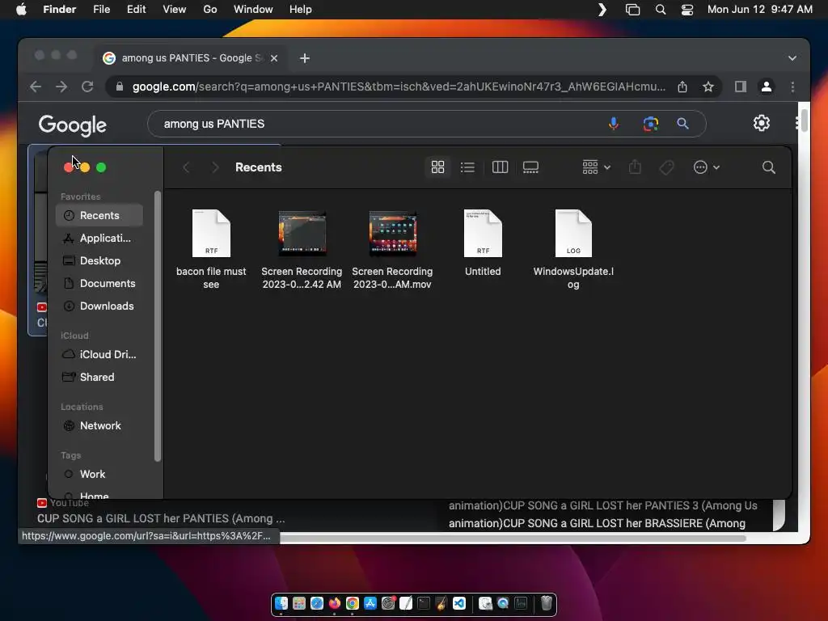Image resolution: width=828 pixels, height=621 pixels.
Task: Open iCloud Drive in Finder sidebar
Action: coord(99,355)
